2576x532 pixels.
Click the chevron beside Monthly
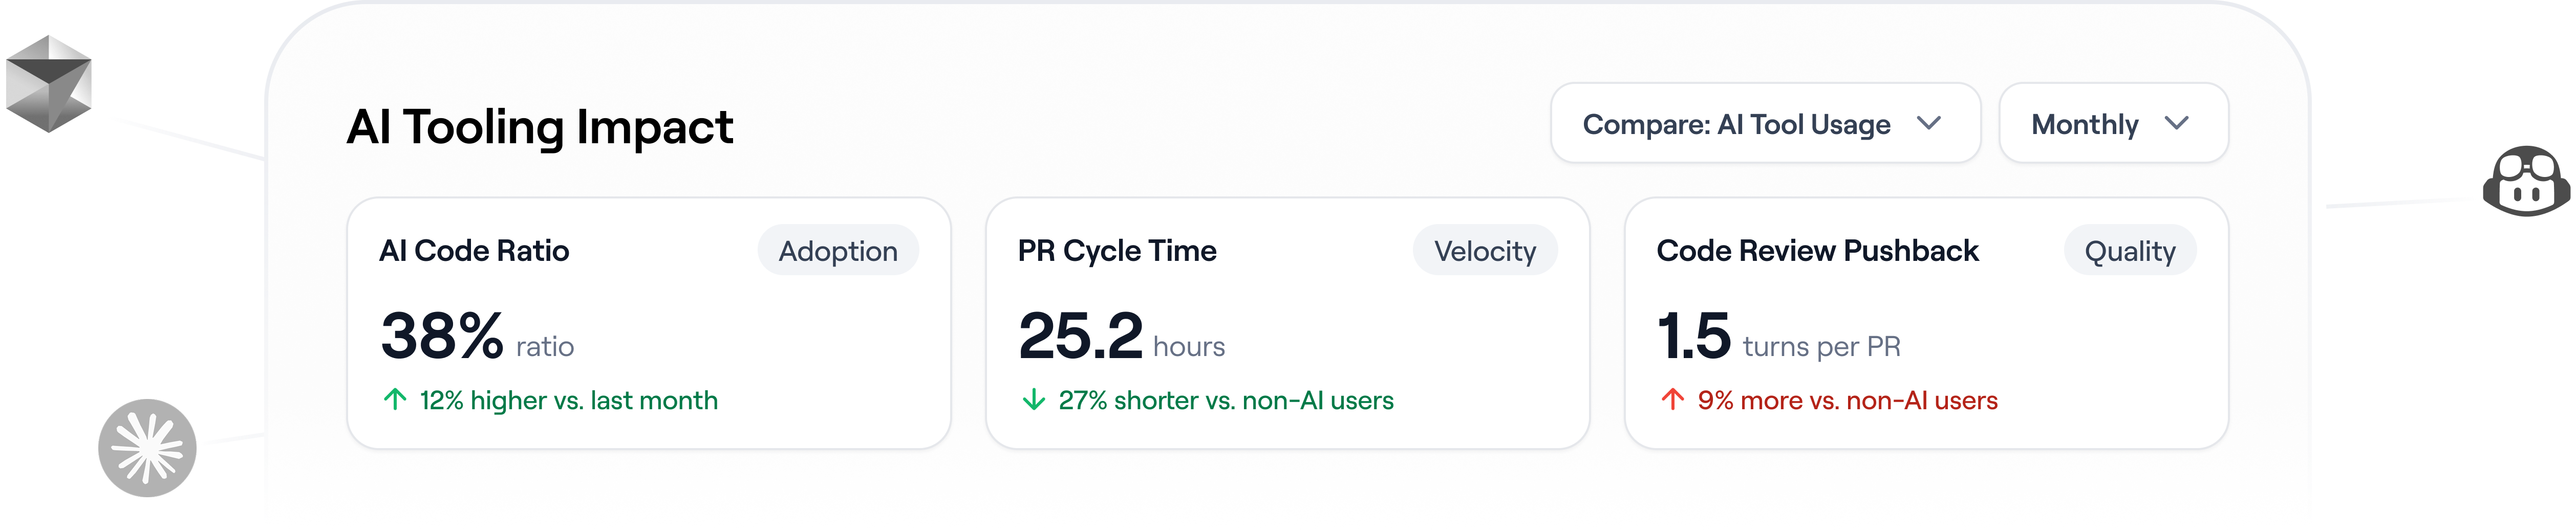[x=2177, y=123]
